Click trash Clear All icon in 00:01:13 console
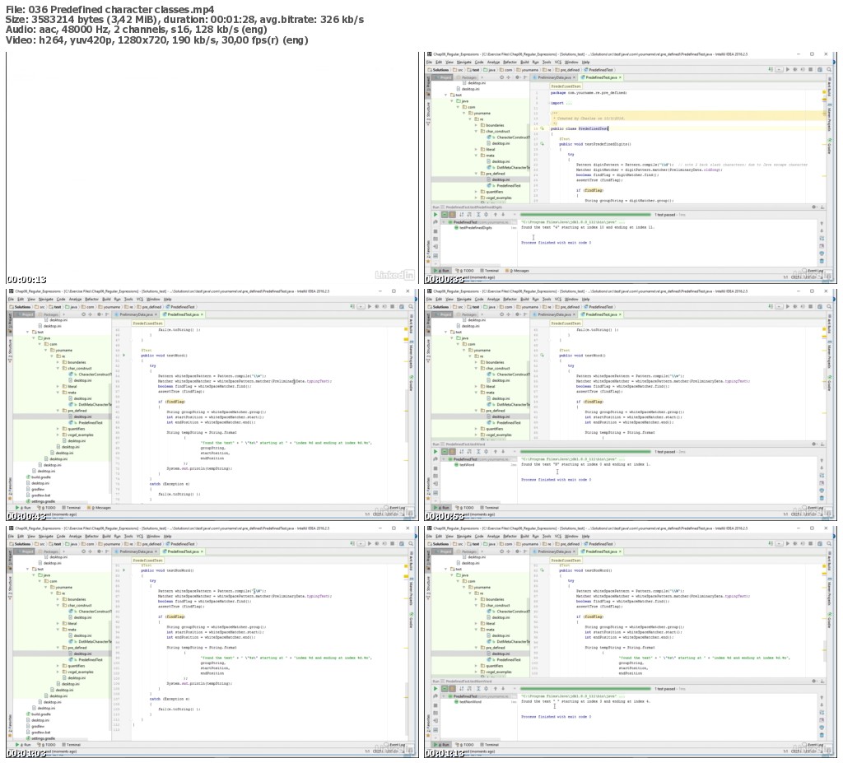The image size is (843, 763). [822, 735]
